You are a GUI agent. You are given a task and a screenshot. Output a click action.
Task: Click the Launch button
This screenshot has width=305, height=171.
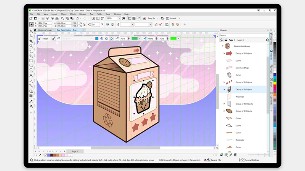coord(171,18)
